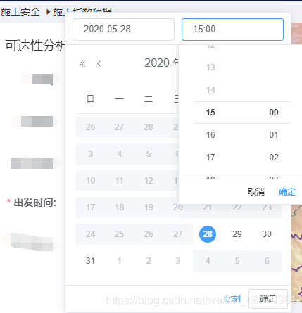Pick hour 17 in the hour column
This screenshot has height=313, width=302.
point(210,158)
